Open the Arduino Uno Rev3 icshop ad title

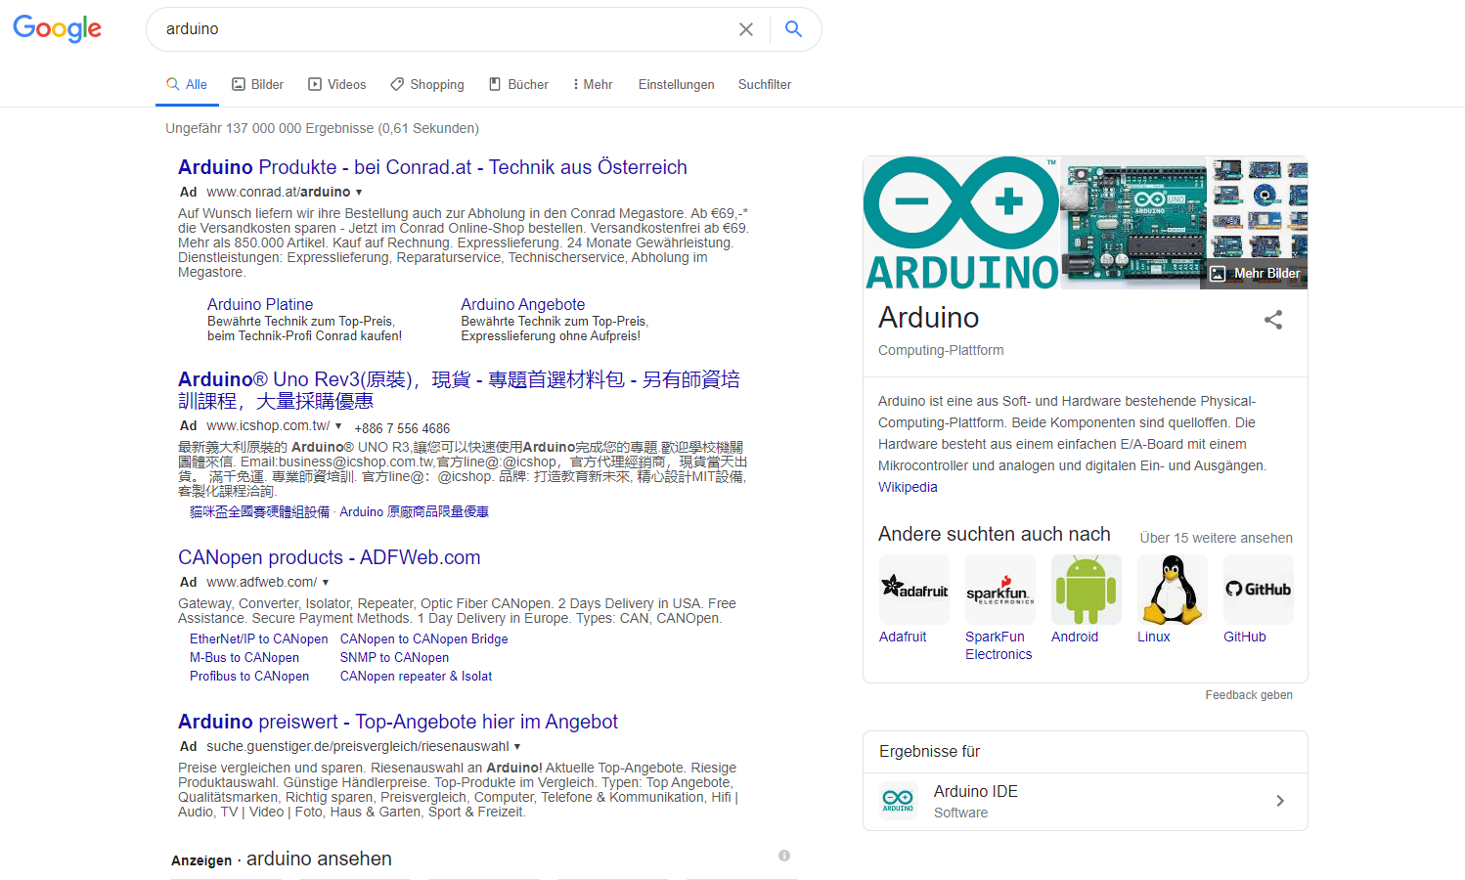[x=460, y=390]
